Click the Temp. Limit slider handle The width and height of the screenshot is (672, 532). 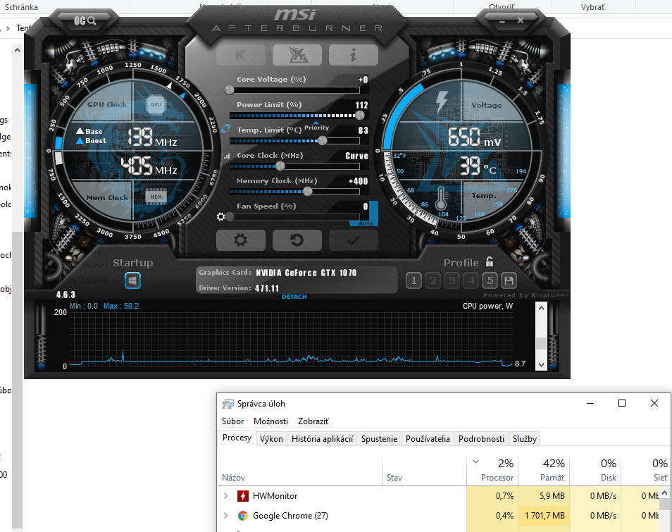pyautogui.click(x=323, y=140)
